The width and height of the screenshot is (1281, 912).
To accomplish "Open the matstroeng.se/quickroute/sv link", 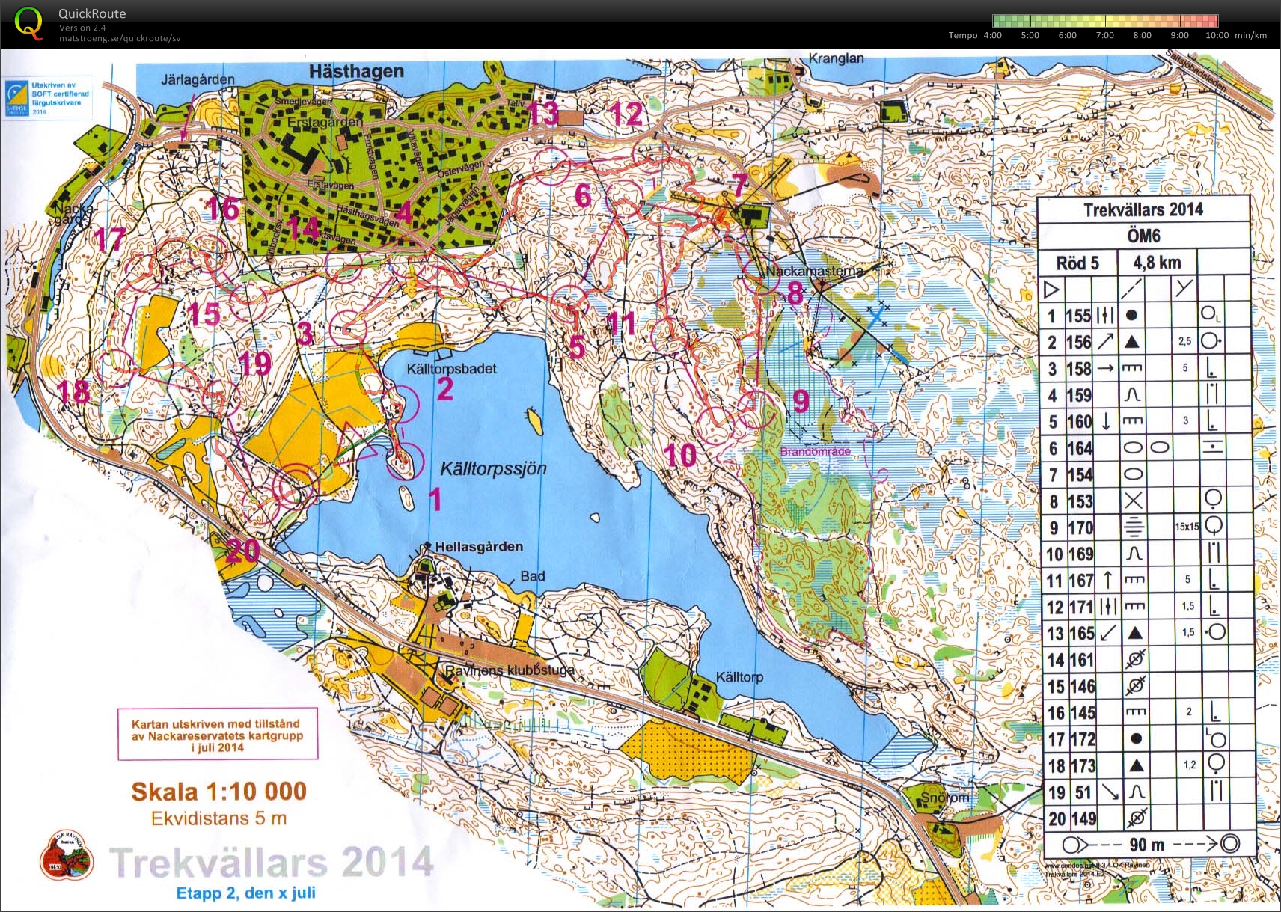I will click(x=120, y=38).
